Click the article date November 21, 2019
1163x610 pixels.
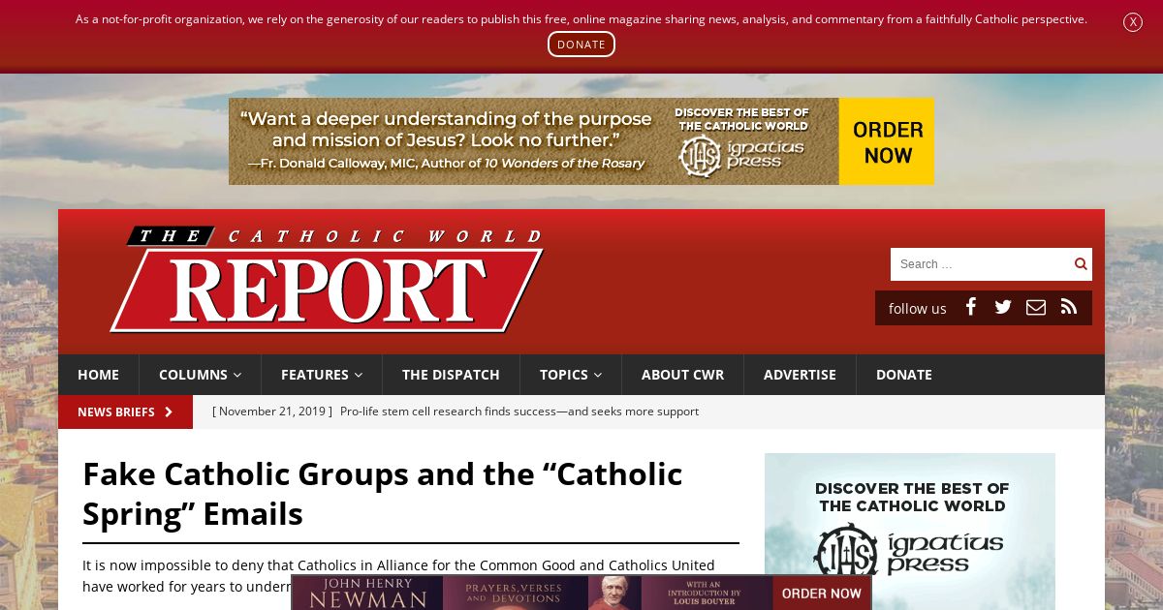point(272,412)
